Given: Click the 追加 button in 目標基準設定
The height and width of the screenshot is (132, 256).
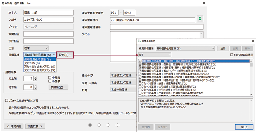Looking at the screenshot, I should coord(223,48).
